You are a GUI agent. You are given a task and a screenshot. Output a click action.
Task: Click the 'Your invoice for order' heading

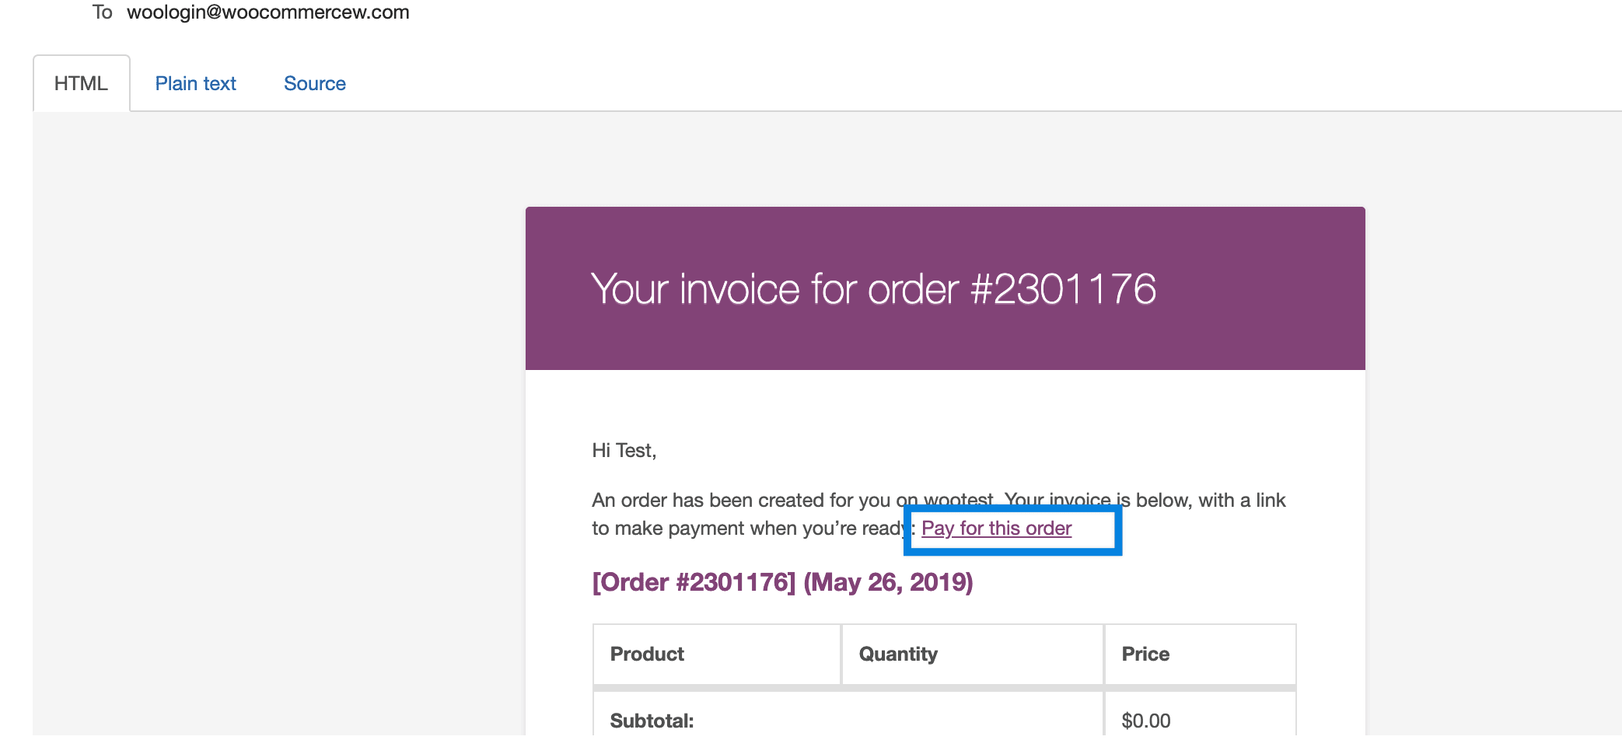pyautogui.click(x=779, y=289)
